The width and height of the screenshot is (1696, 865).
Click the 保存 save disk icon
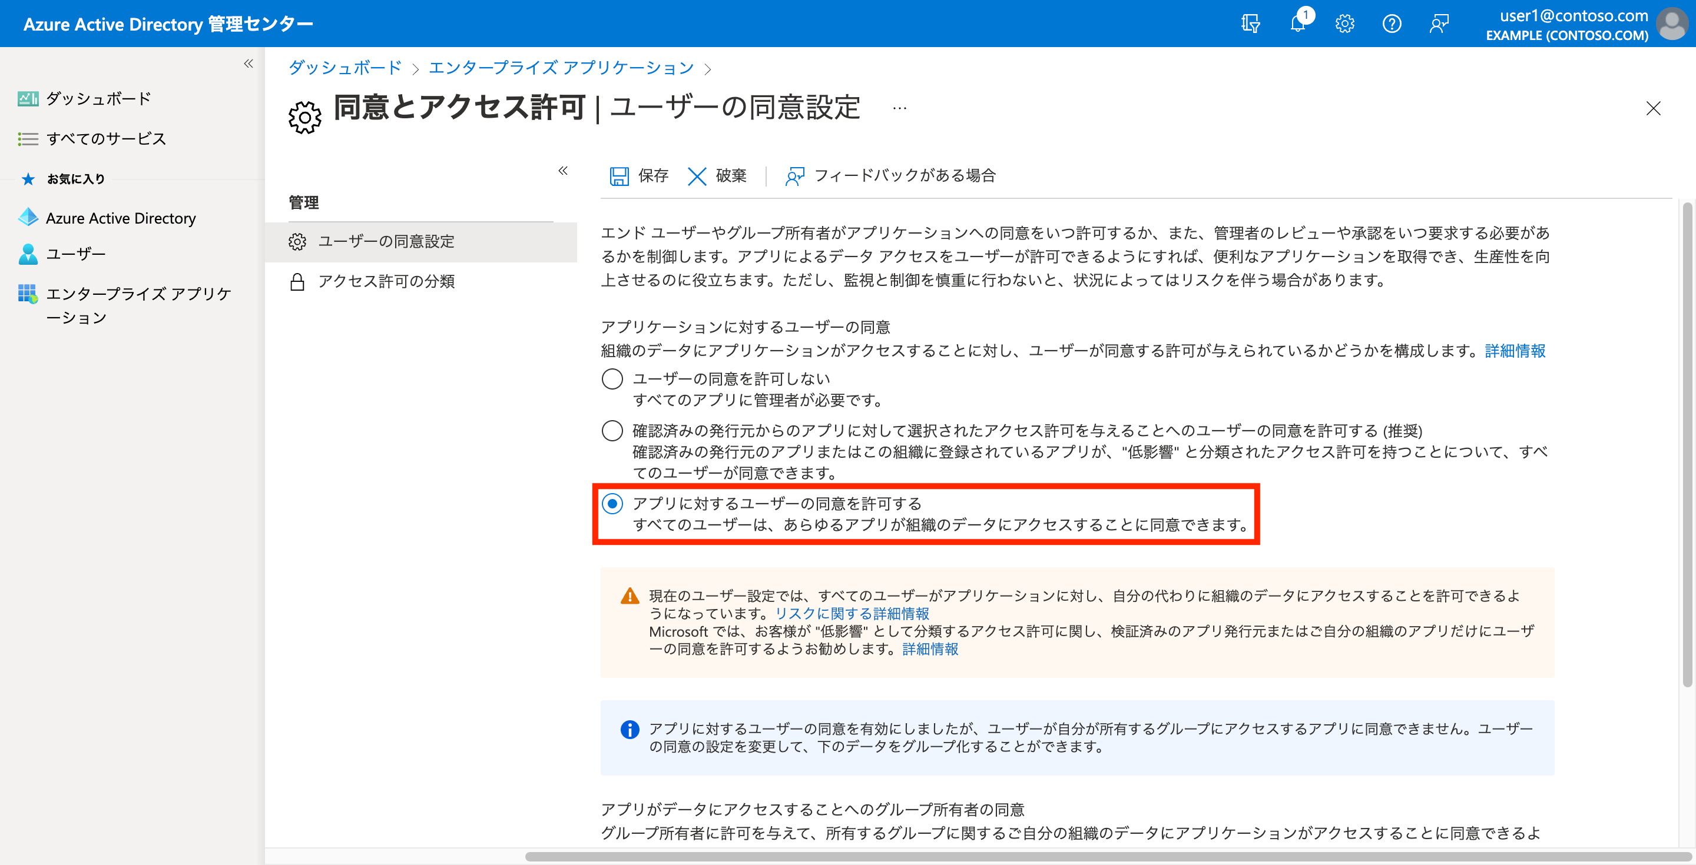tap(619, 177)
